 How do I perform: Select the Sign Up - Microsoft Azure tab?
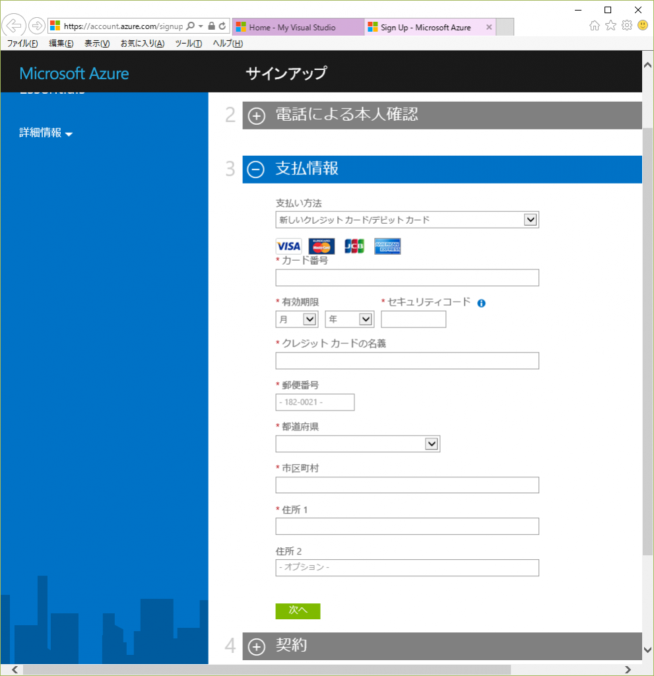430,27
